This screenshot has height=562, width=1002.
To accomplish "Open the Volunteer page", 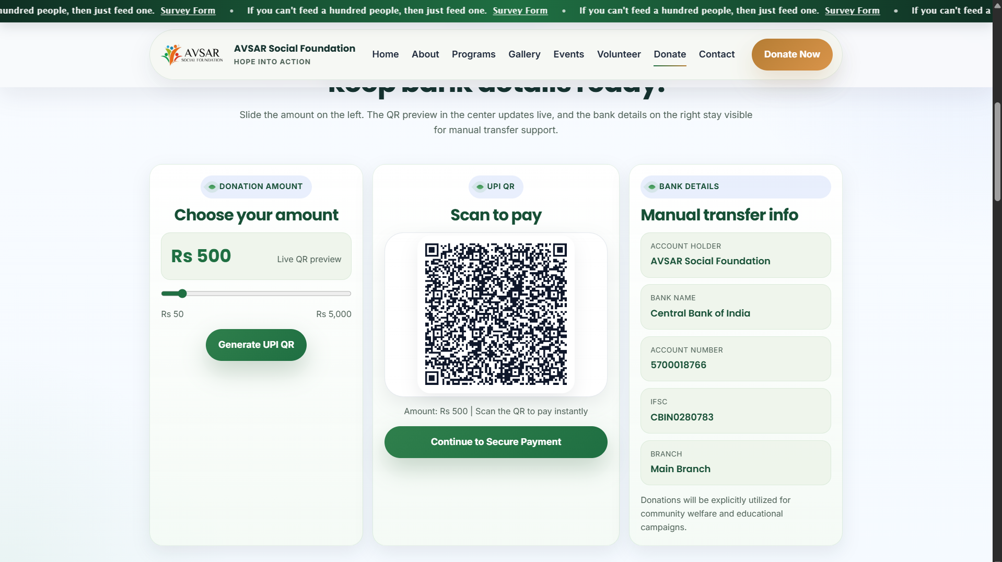I will pos(619,54).
